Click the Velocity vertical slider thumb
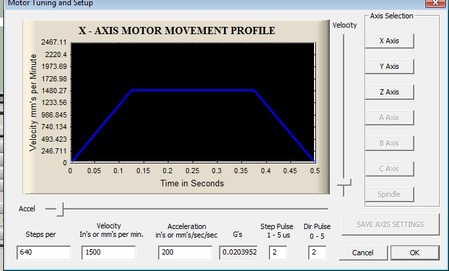Screen dimensions: 449x271 coord(344,182)
